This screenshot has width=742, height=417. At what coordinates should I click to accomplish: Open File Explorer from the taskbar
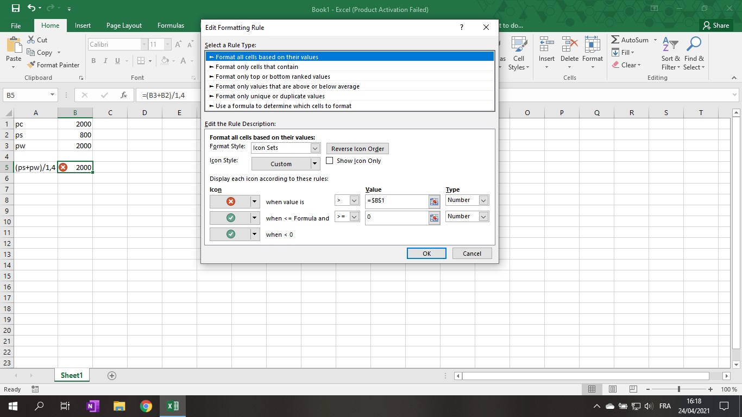(x=120, y=406)
